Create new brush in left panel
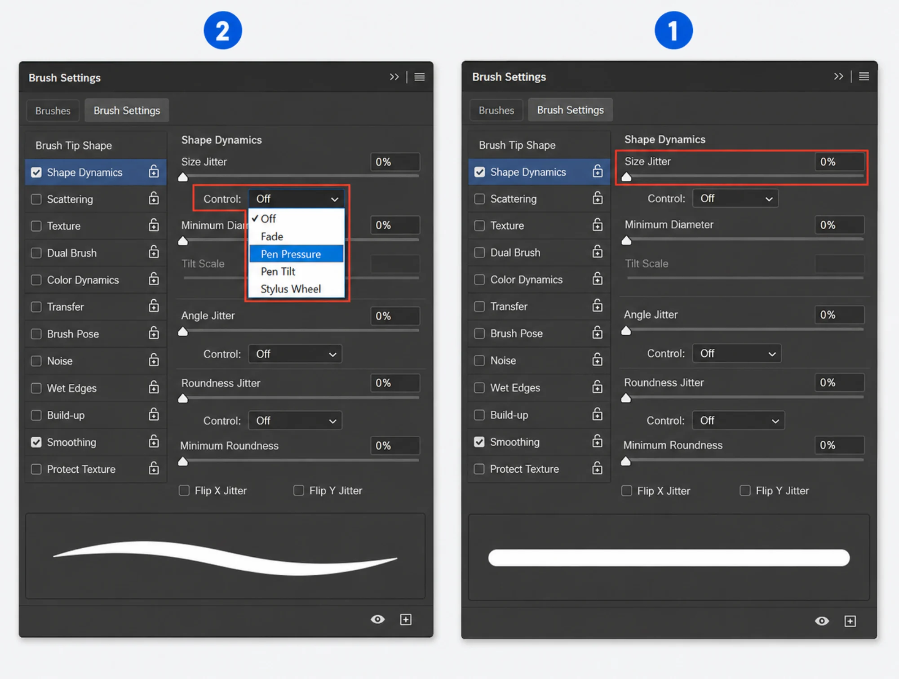Viewport: 899px width, 679px height. point(406,620)
